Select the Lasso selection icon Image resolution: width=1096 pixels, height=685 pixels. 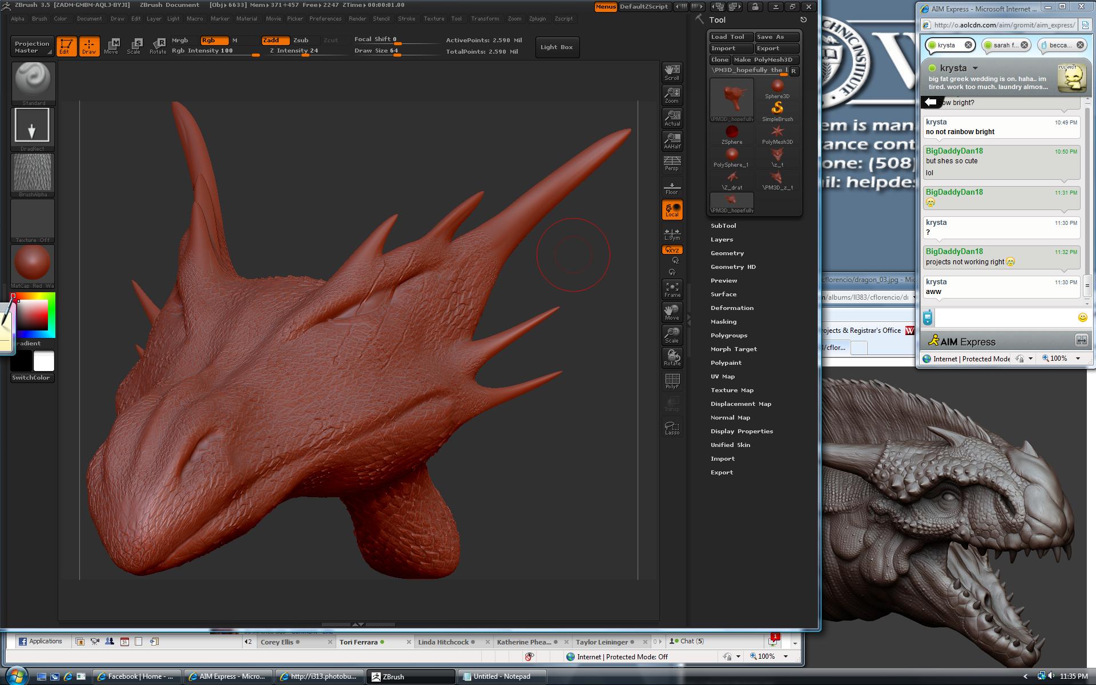pyautogui.click(x=672, y=428)
